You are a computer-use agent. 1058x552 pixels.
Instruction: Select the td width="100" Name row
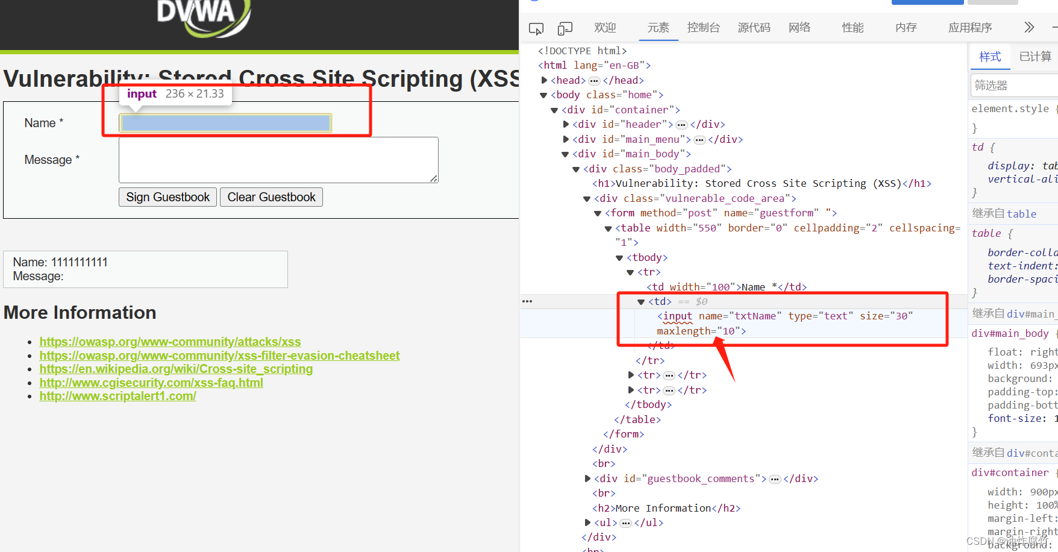[727, 287]
